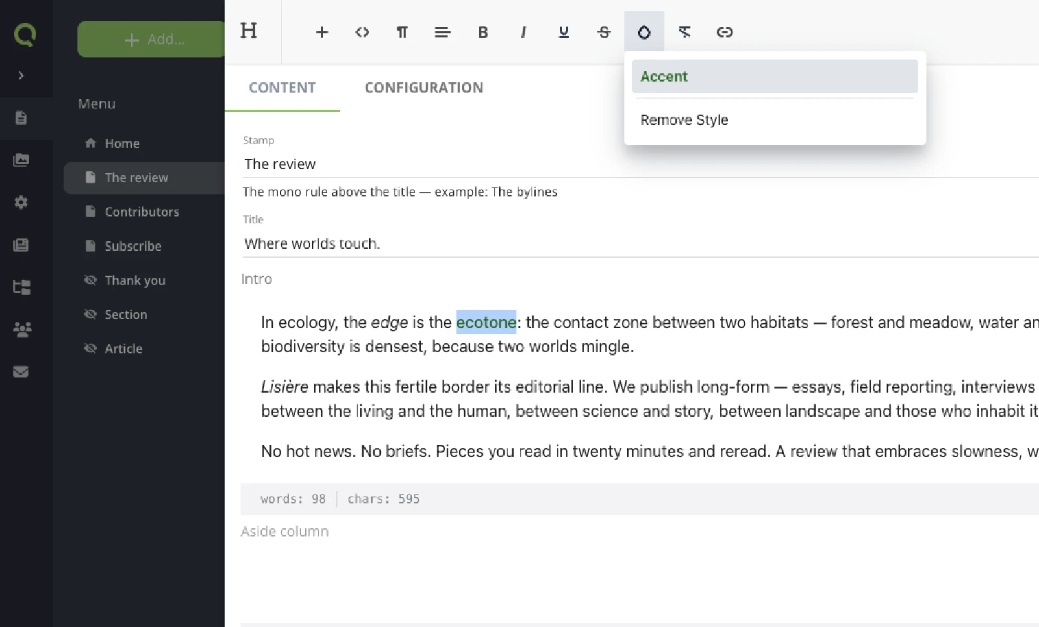Click paragraph starting No hot news
This screenshot has height=627, width=1039.
[x=649, y=452]
